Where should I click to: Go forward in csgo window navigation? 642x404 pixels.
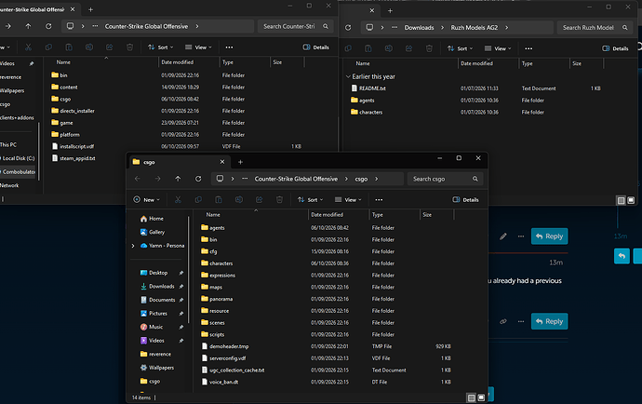click(157, 179)
